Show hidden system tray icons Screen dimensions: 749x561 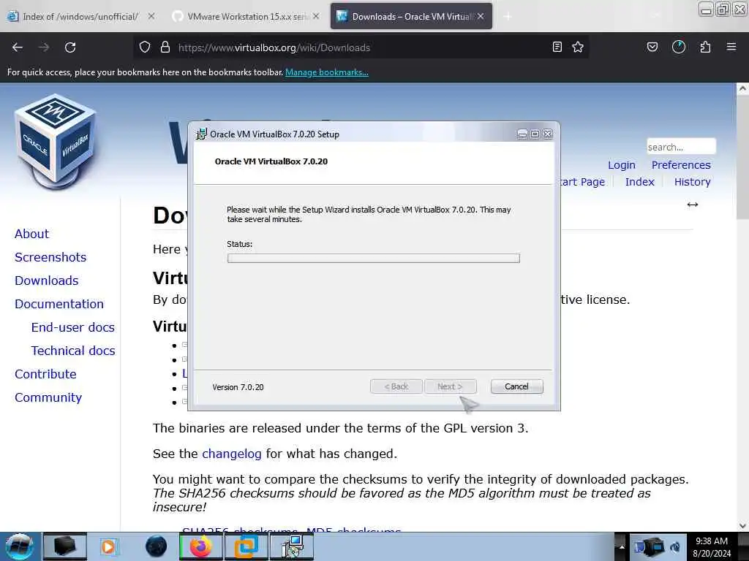[622, 546]
